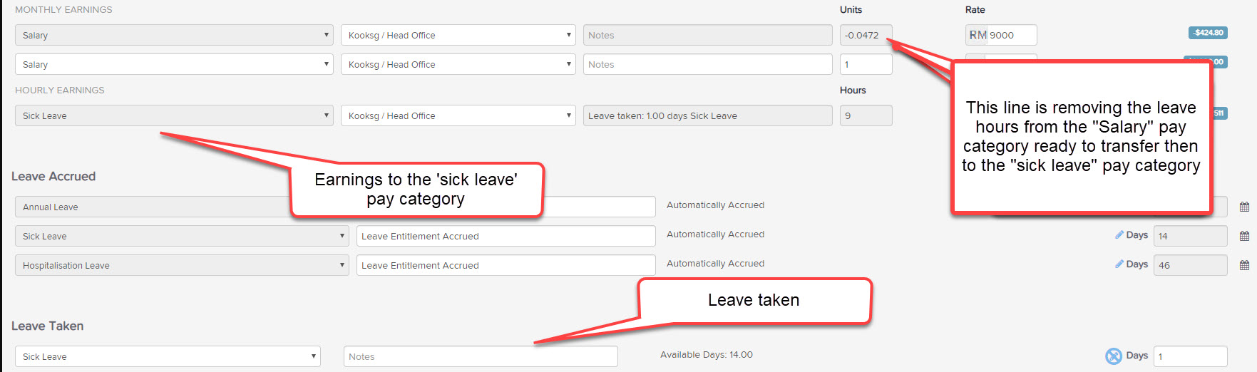Click Leave Taken Notes input field

[481, 356]
